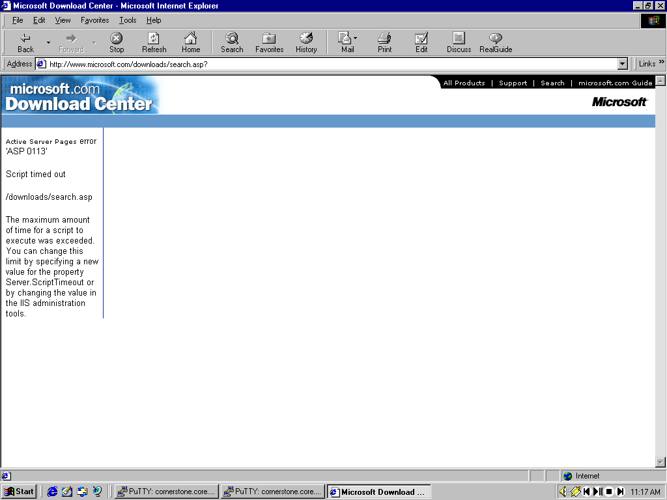Screen dimensions: 667x500
Task: Click the address bar URL field
Action: tap(326, 64)
